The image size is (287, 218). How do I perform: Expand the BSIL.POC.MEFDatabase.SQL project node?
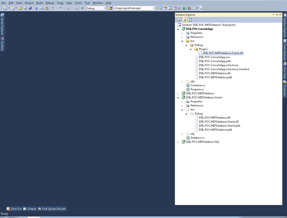pyautogui.click(x=178, y=142)
